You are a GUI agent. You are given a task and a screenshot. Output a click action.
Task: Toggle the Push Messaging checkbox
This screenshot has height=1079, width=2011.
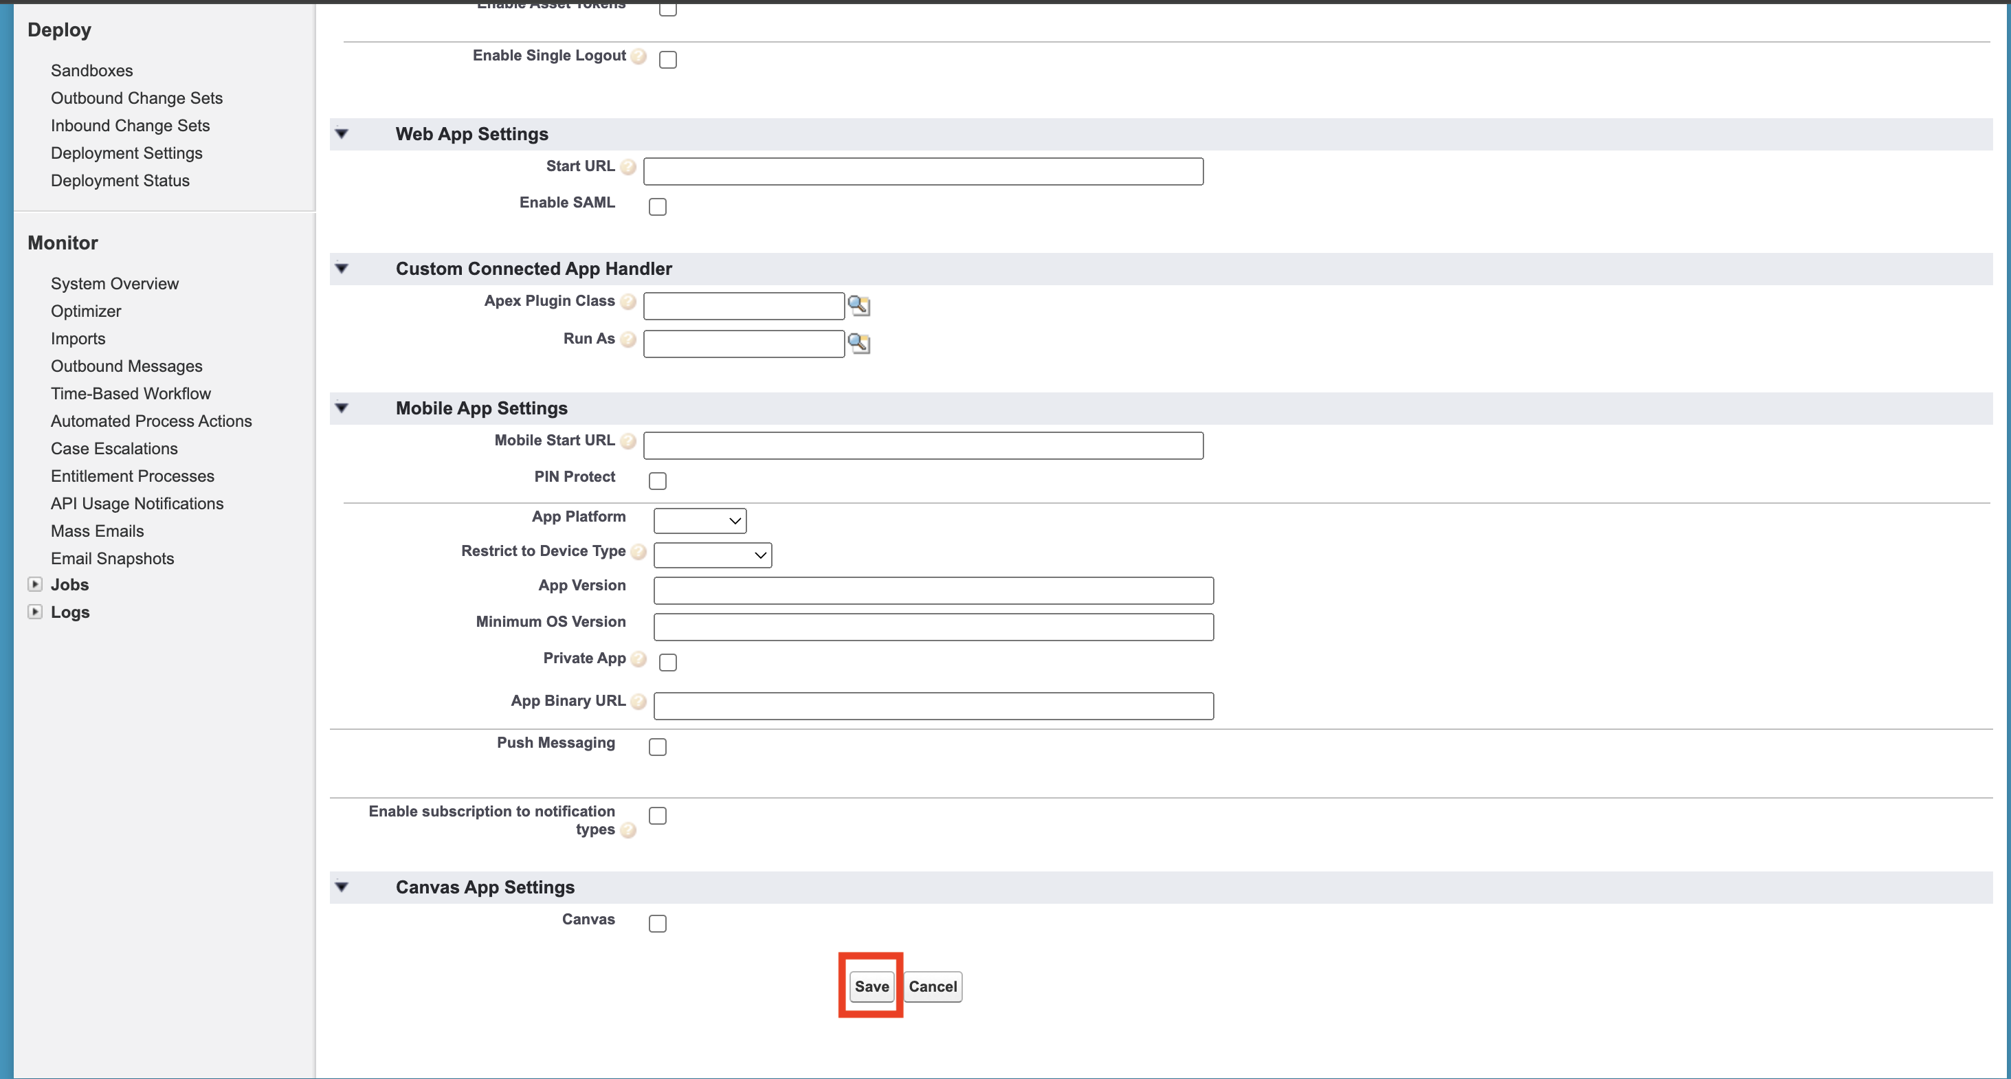[x=657, y=747]
